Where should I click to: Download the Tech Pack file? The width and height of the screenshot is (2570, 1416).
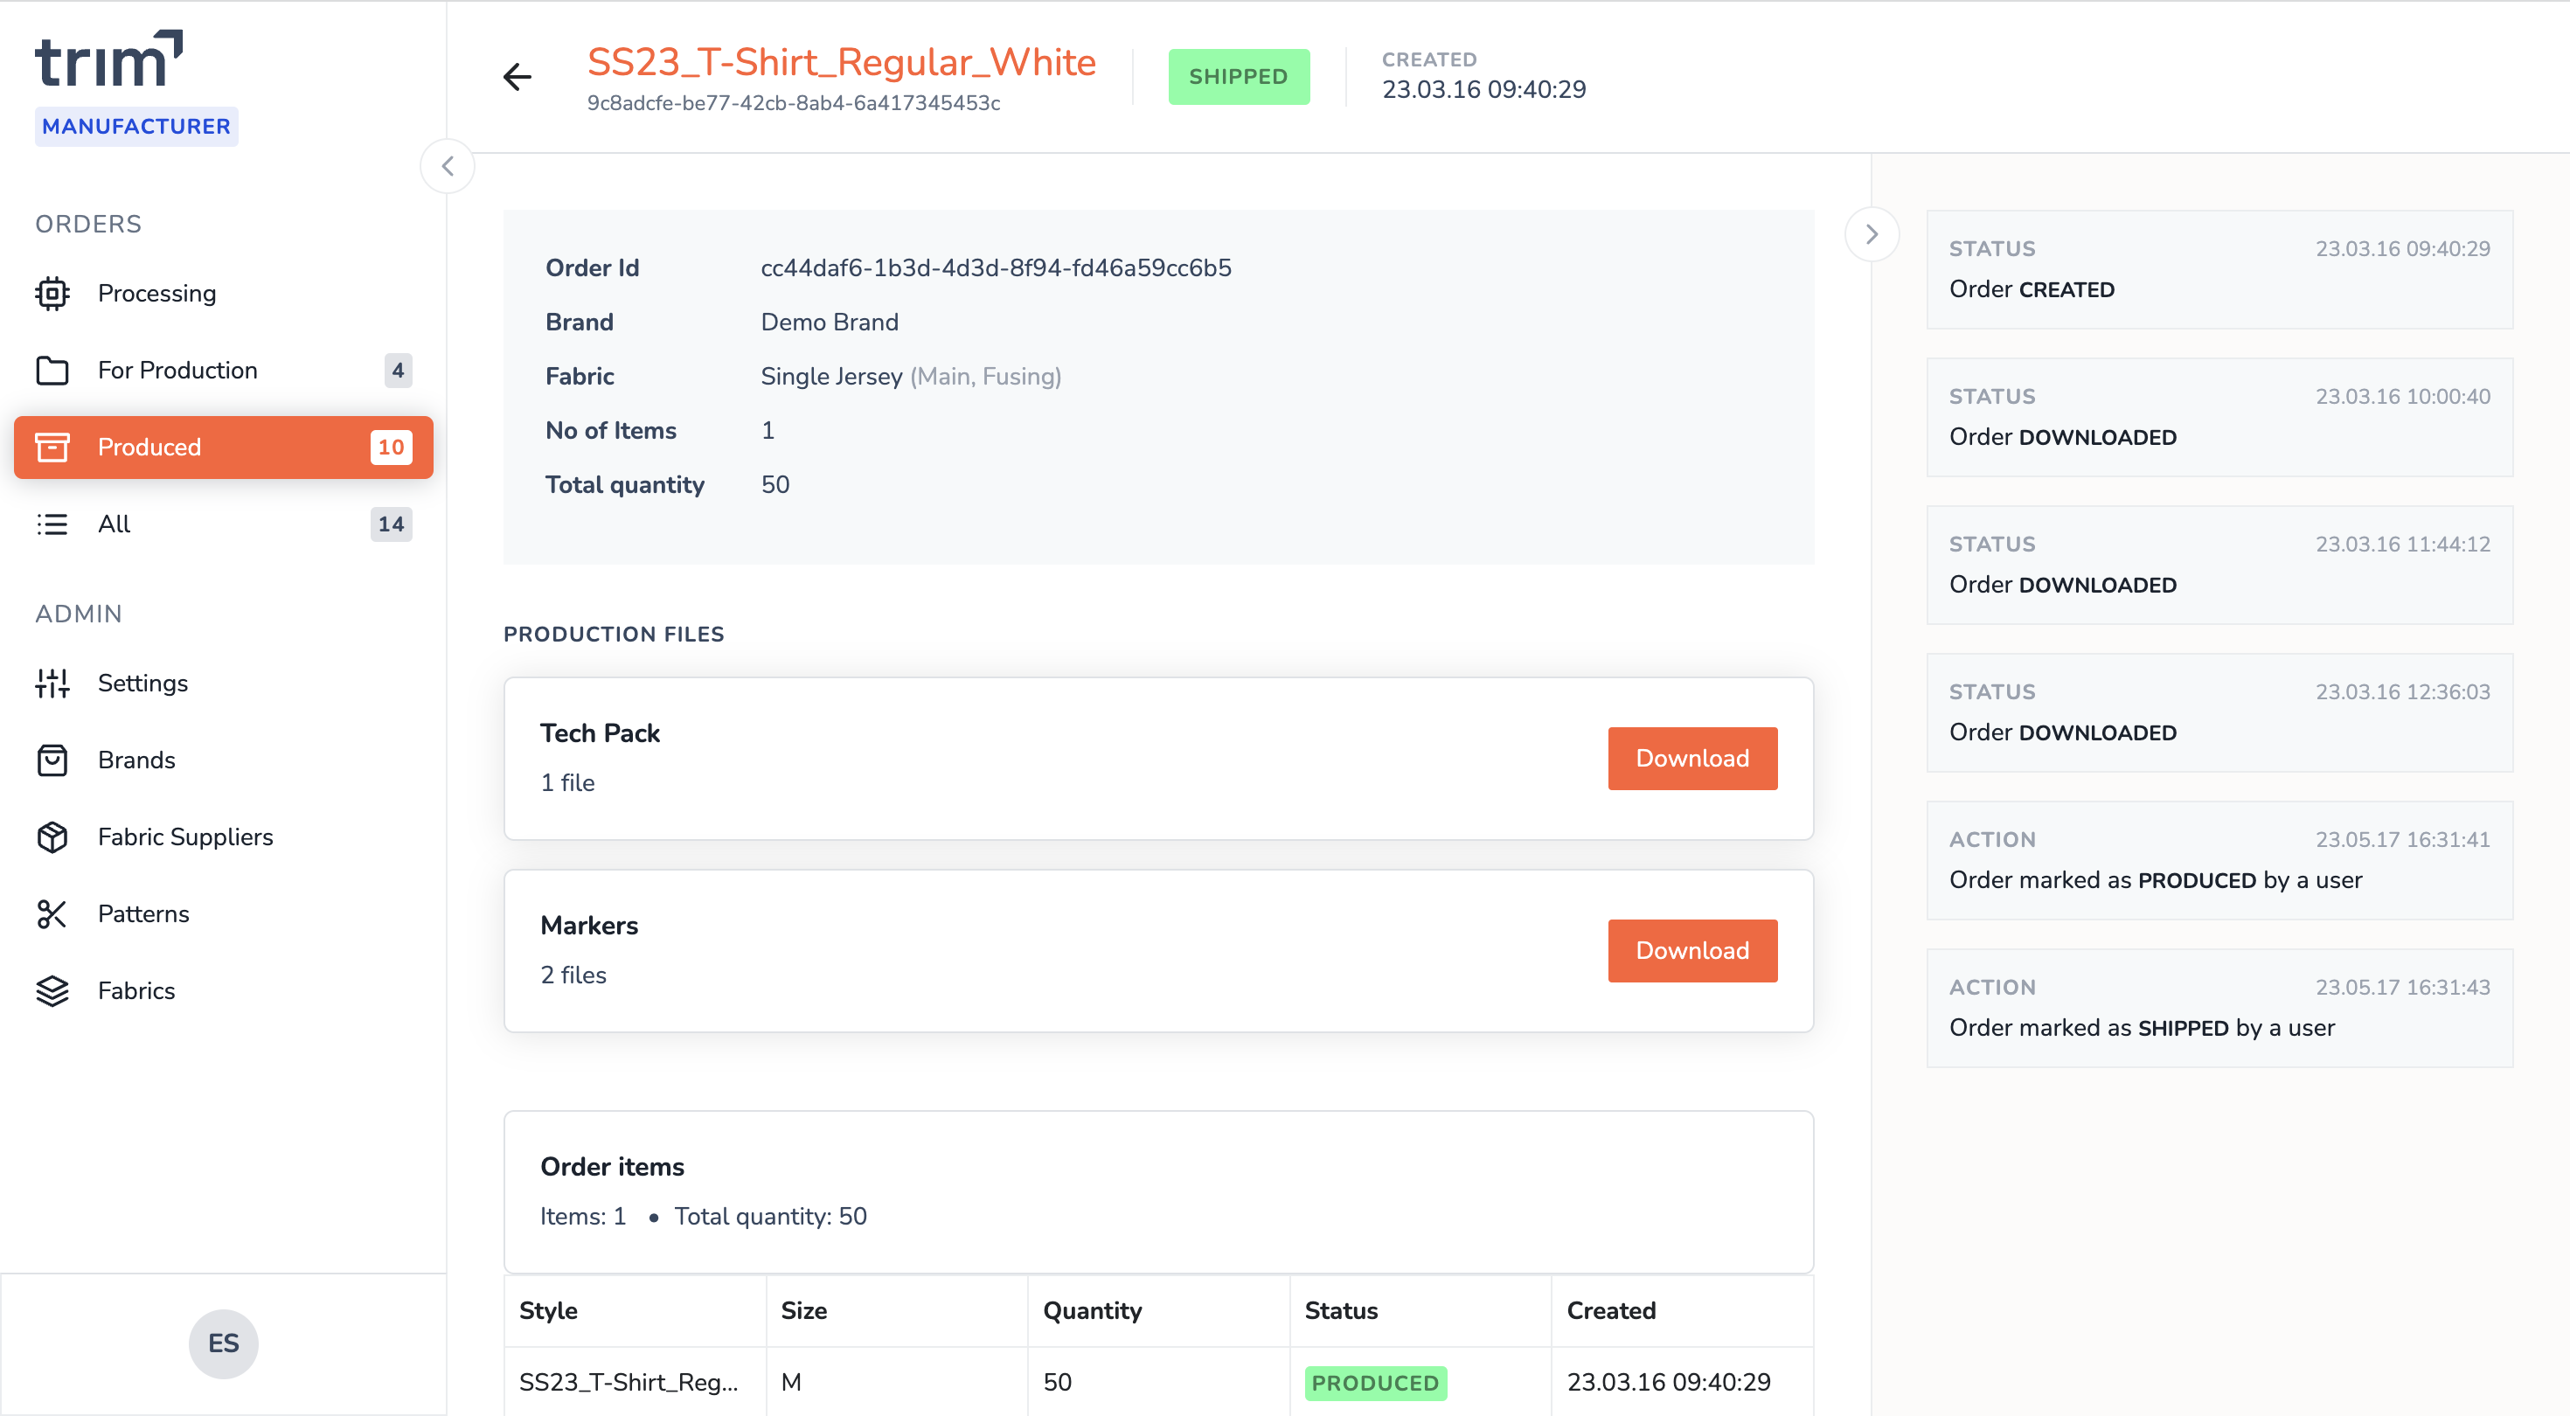[1691, 759]
